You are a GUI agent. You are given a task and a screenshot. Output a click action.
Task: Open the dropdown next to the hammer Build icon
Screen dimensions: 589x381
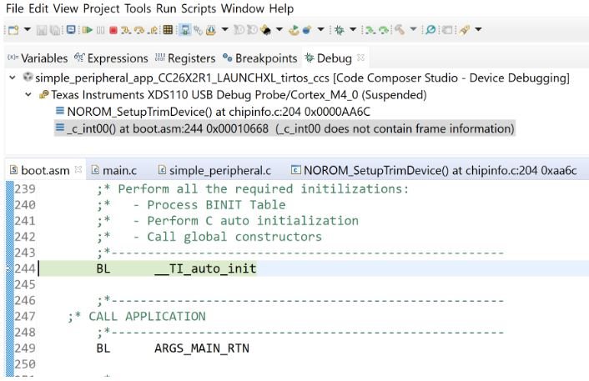[413, 29]
